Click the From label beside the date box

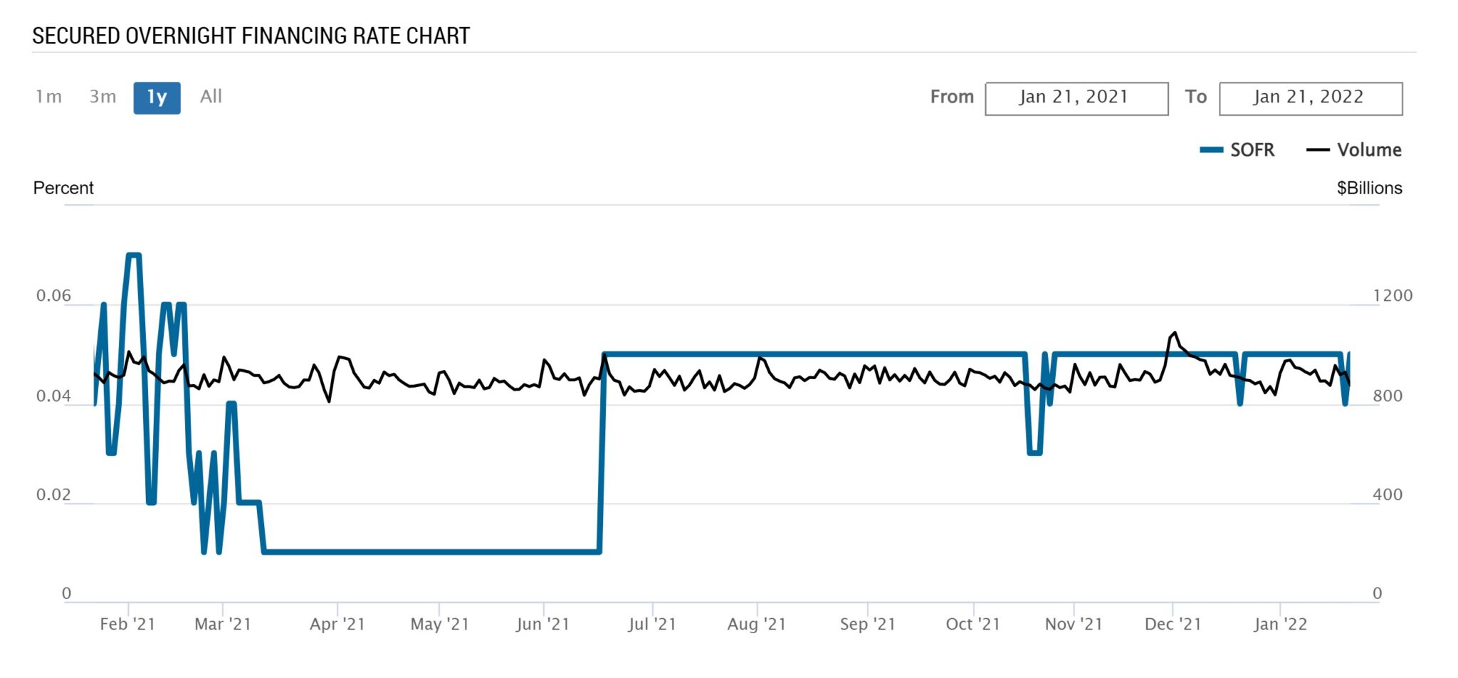(953, 97)
